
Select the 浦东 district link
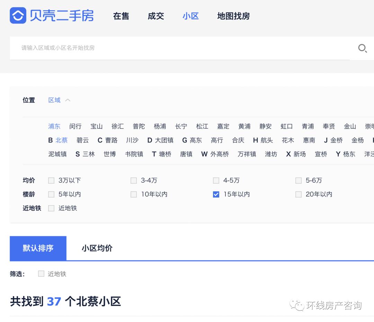coord(54,126)
